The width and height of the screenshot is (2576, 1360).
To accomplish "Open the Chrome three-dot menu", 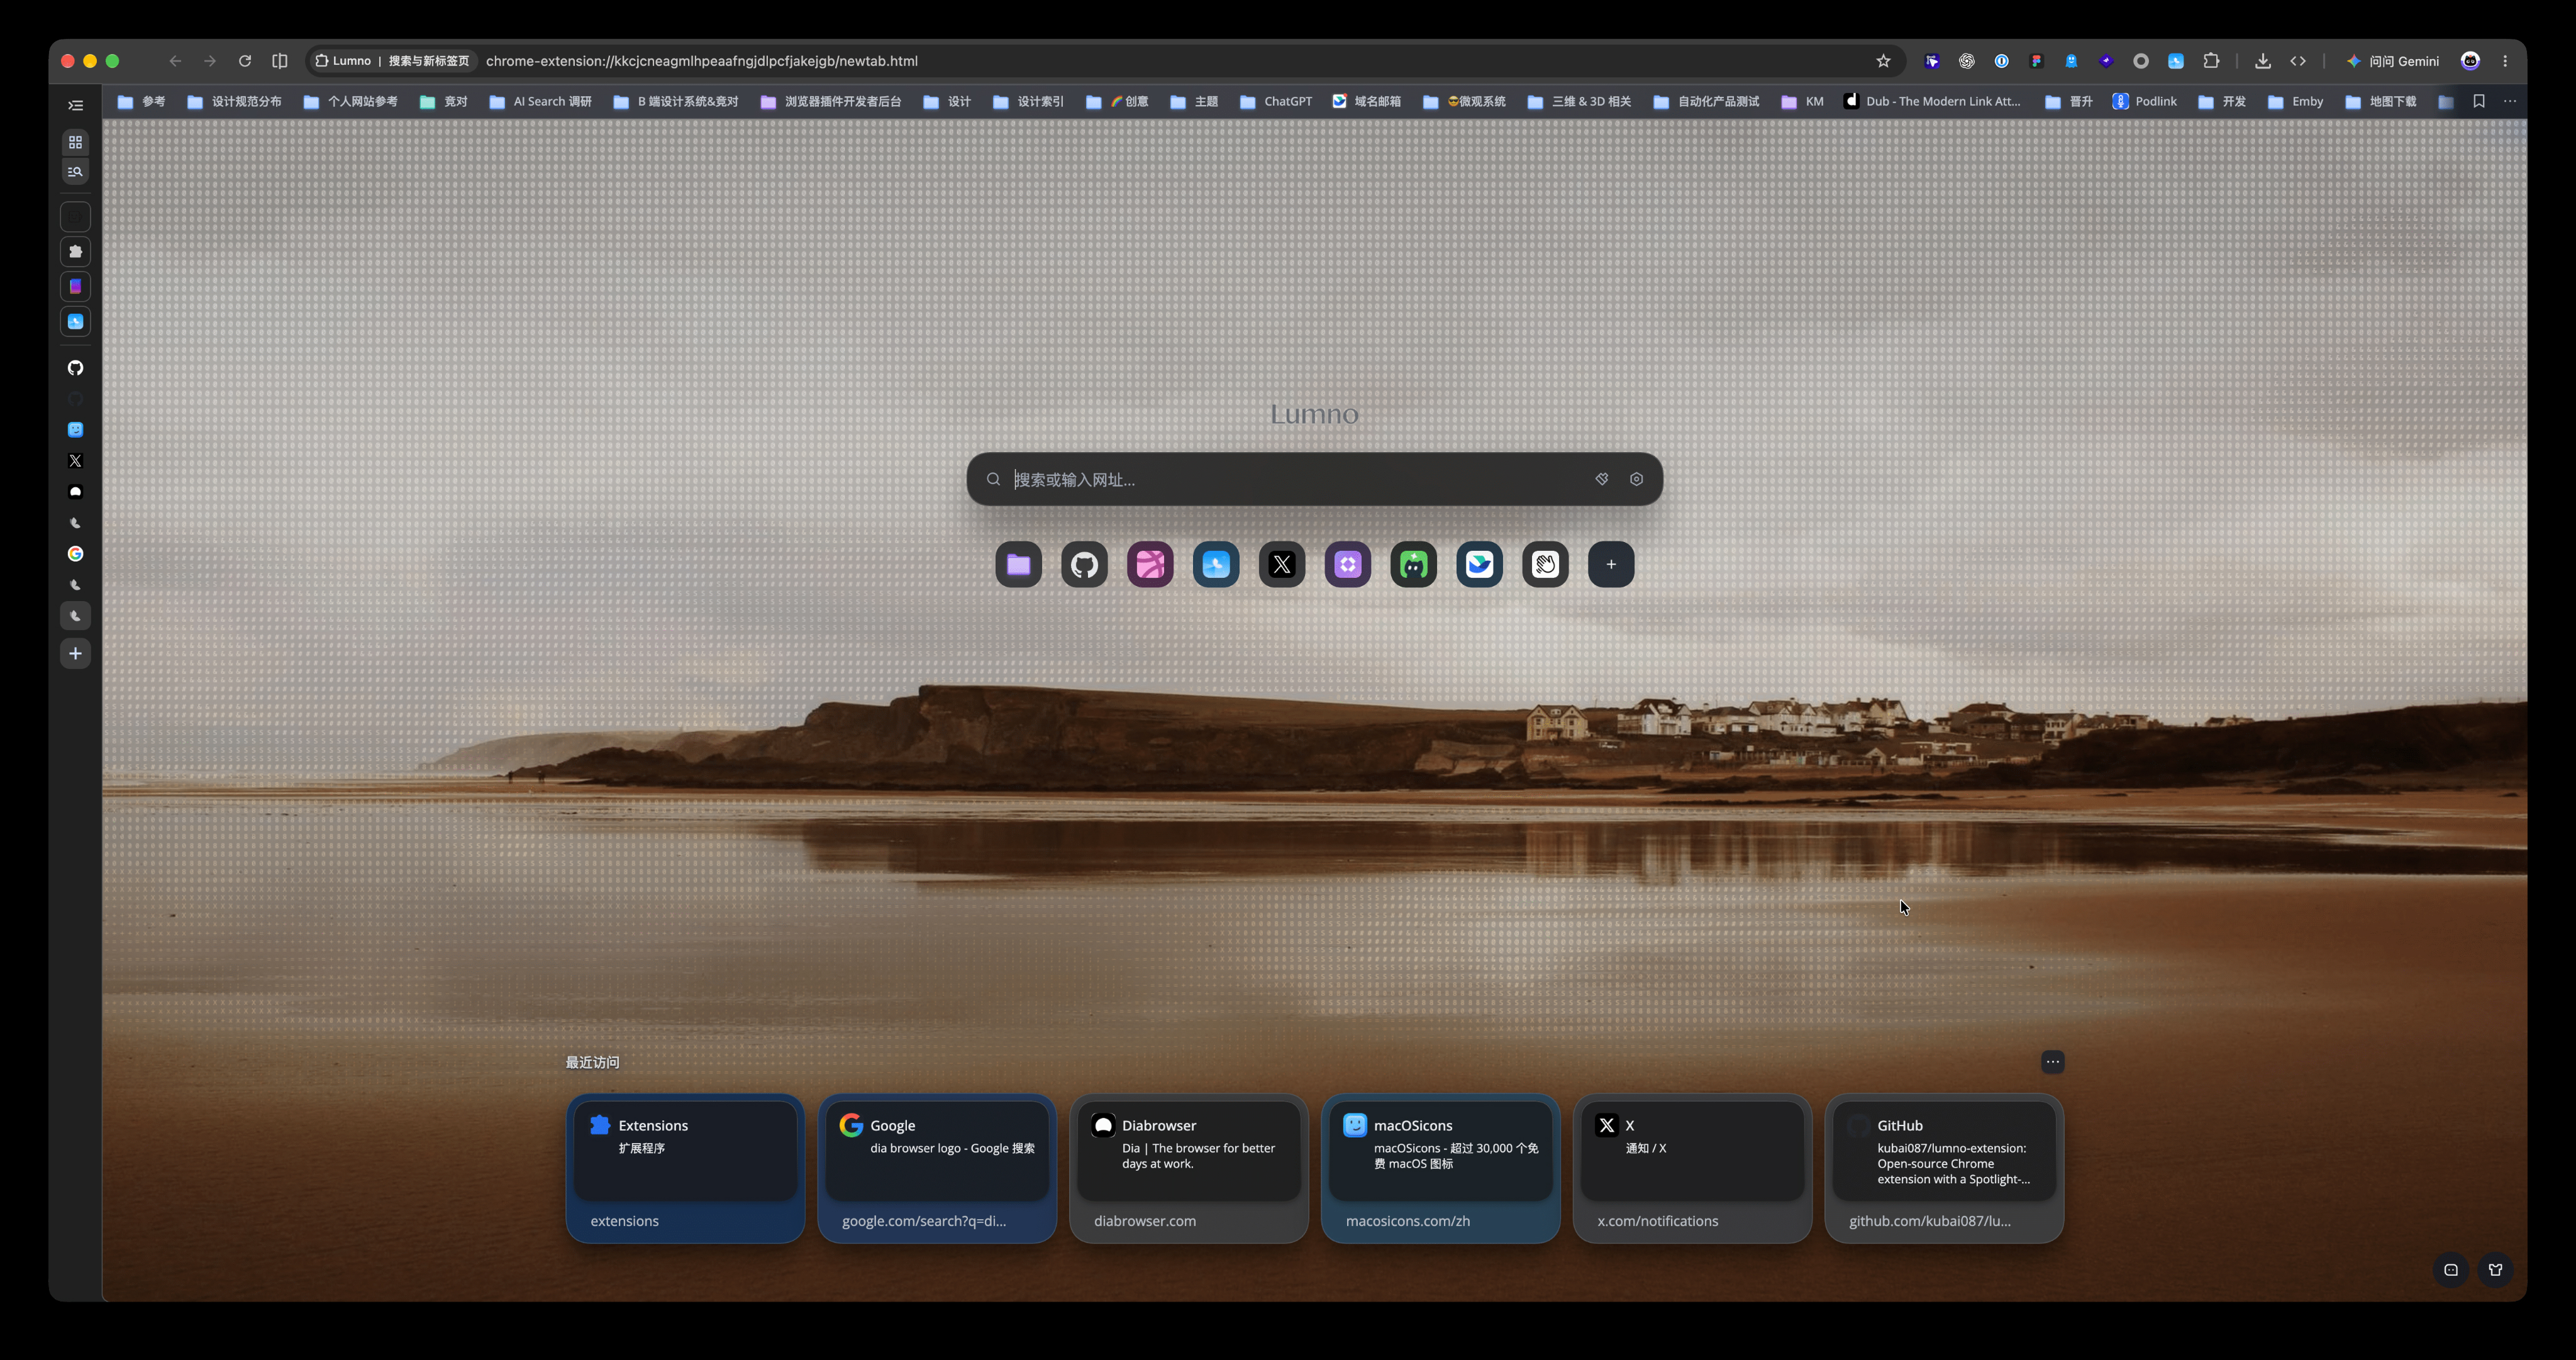I will coord(2505,61).
